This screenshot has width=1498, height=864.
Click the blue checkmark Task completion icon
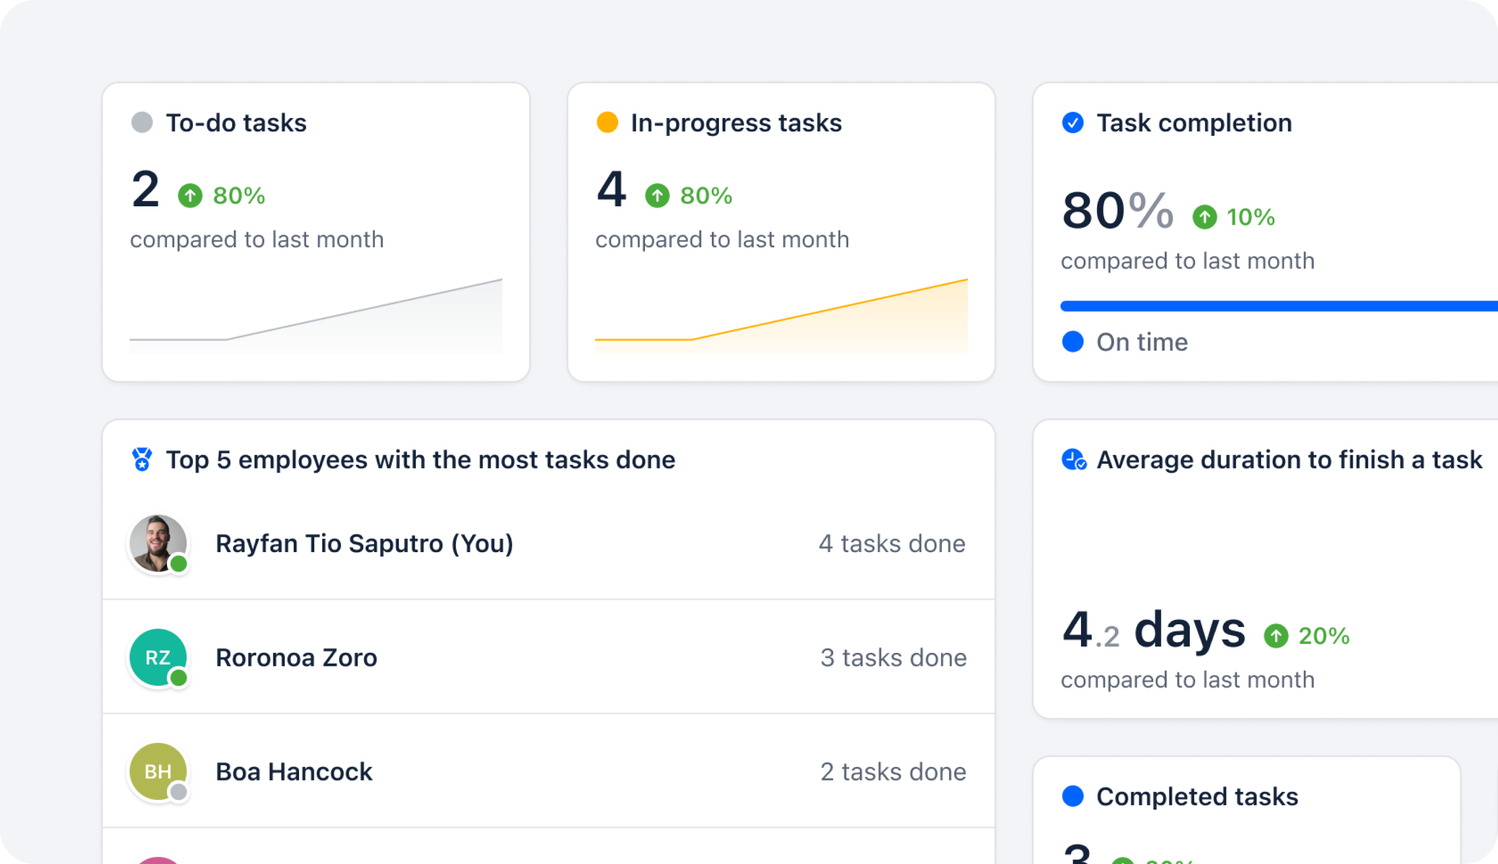[x=1072, y=123]
